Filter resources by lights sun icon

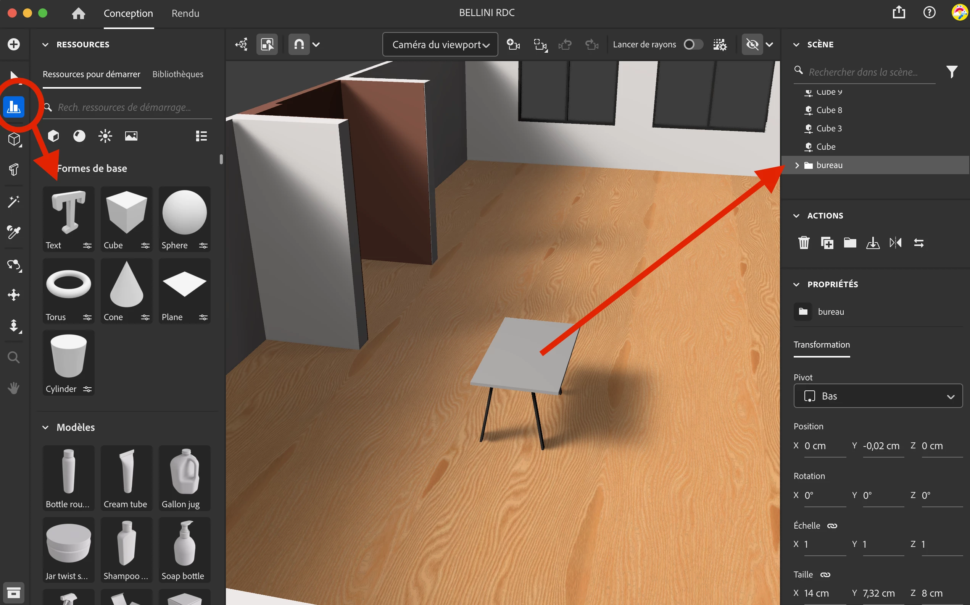(x=105, y=136)
